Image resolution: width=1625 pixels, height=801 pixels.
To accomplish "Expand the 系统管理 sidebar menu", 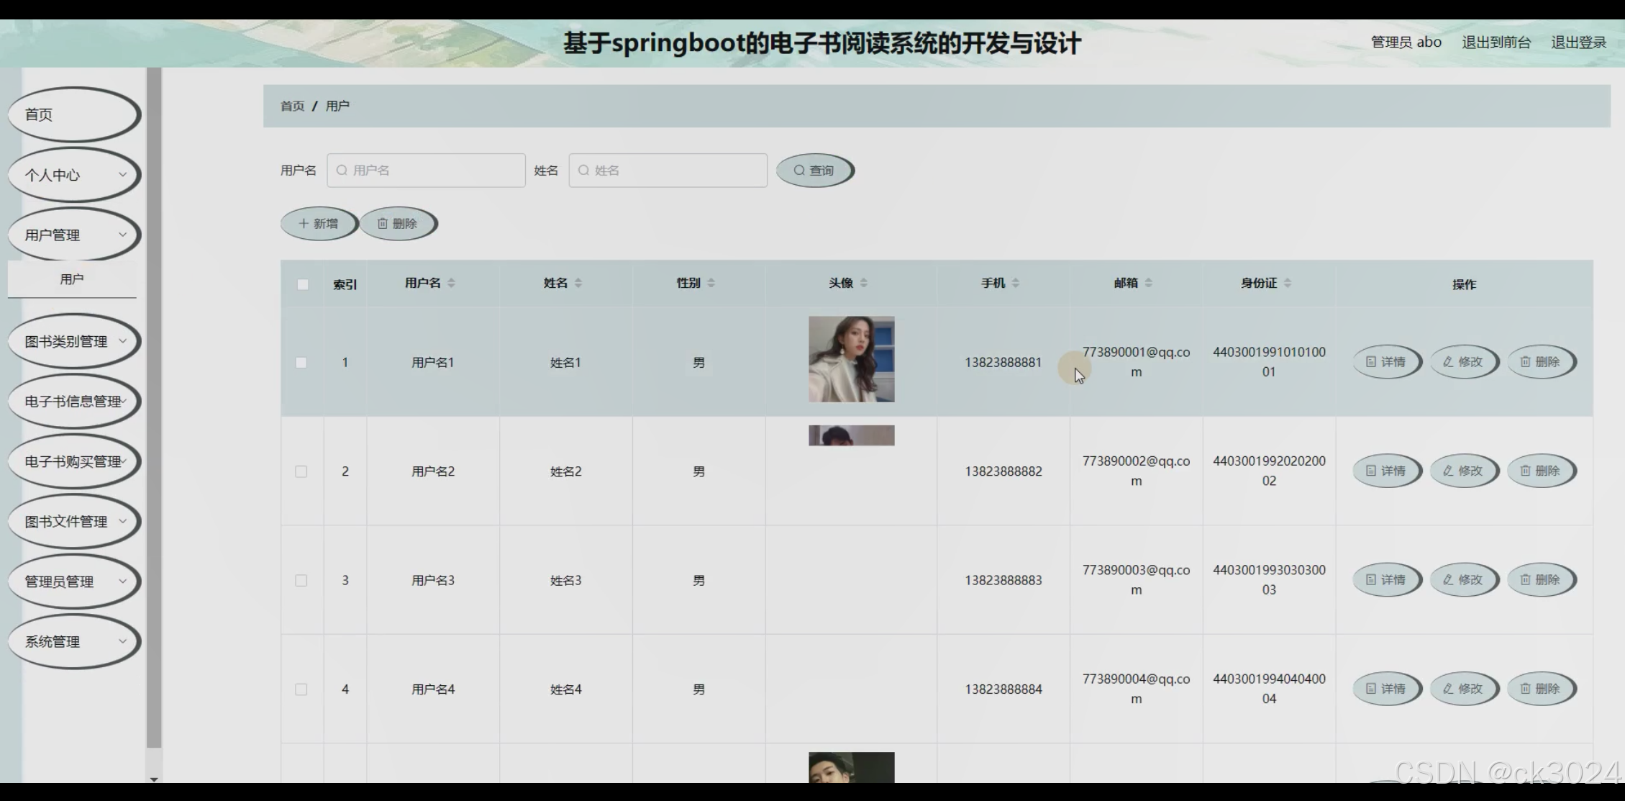I will coord(73,641).
